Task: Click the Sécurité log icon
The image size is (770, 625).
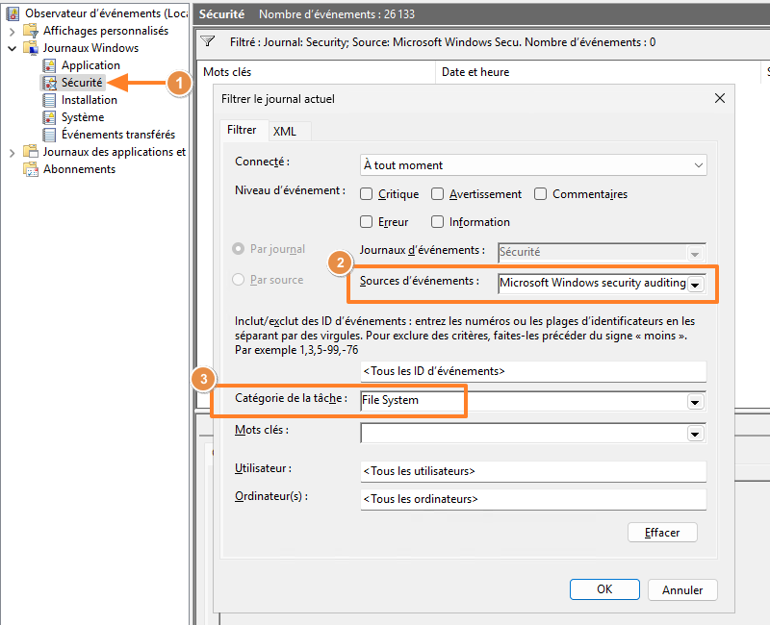Action: click(x=49, y=83)
